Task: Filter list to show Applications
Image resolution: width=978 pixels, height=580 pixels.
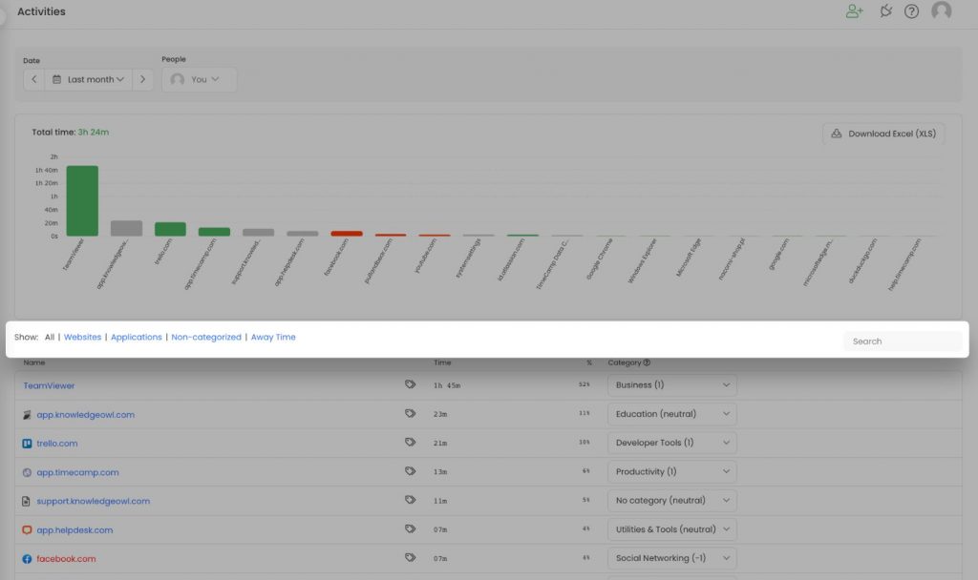Action: [x=136, y=337]
